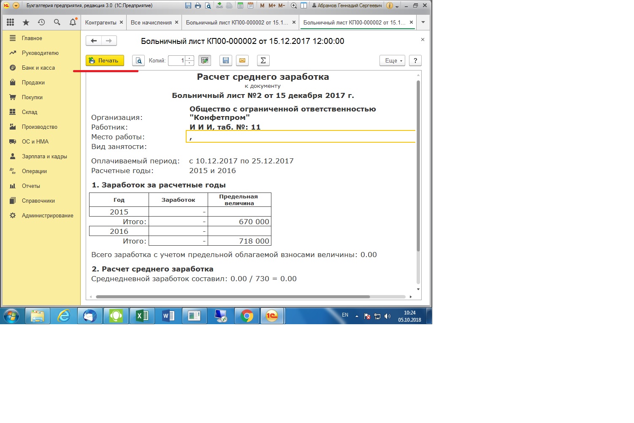Open the 1C main menu dropdown arrow

pyautogui.click(x=16, y=5)
